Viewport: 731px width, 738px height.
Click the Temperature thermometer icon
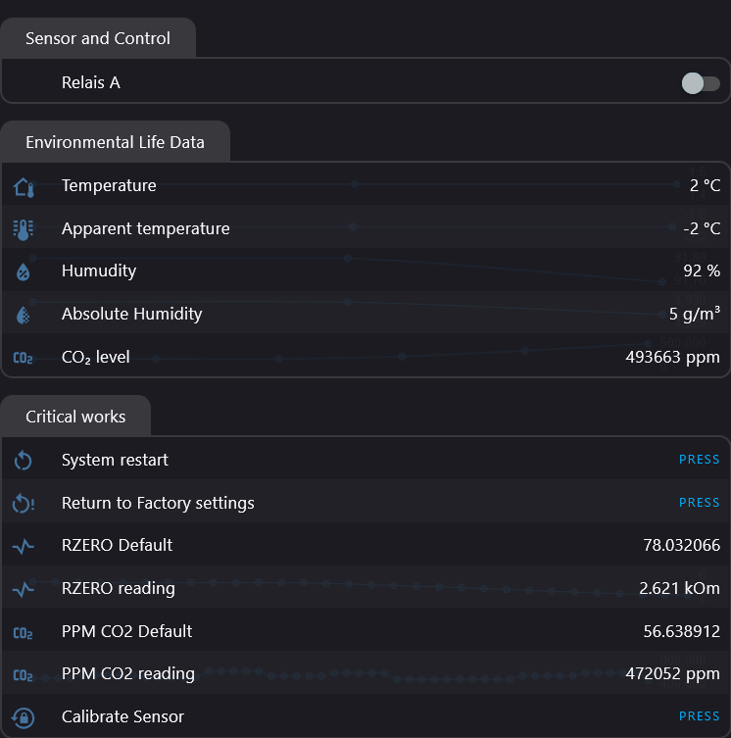[x=24, y=186]
